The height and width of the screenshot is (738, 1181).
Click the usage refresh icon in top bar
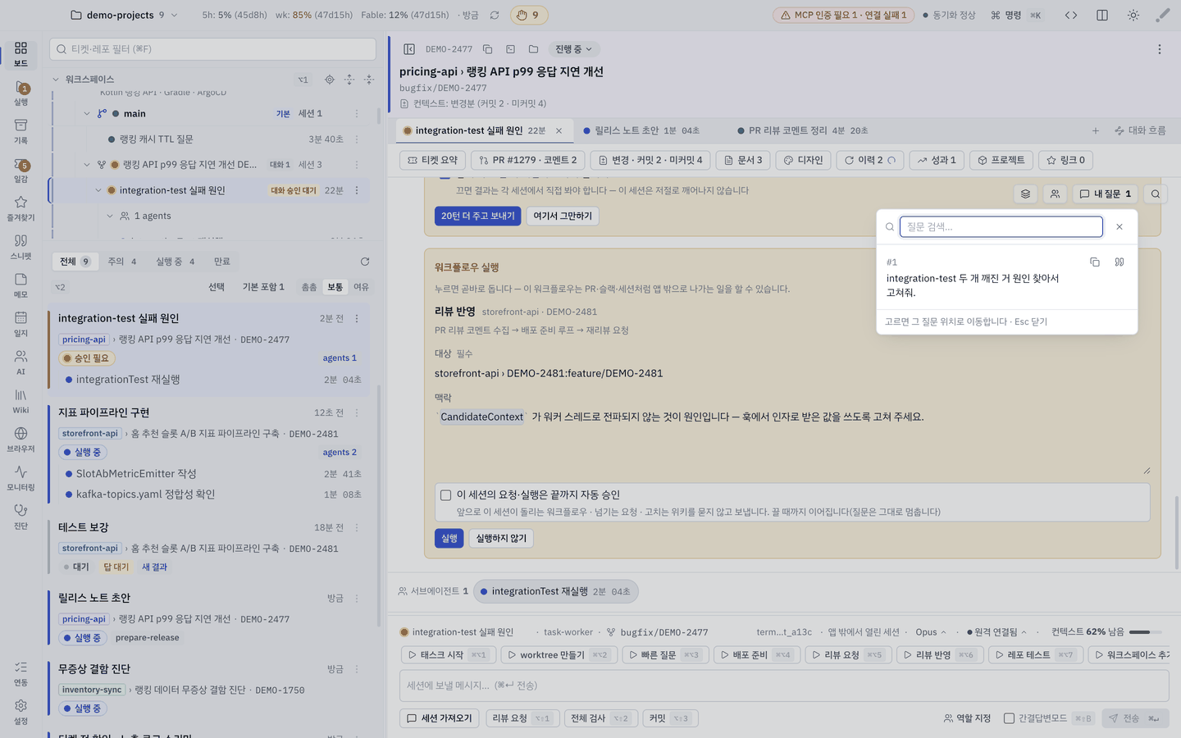(495, 15)
